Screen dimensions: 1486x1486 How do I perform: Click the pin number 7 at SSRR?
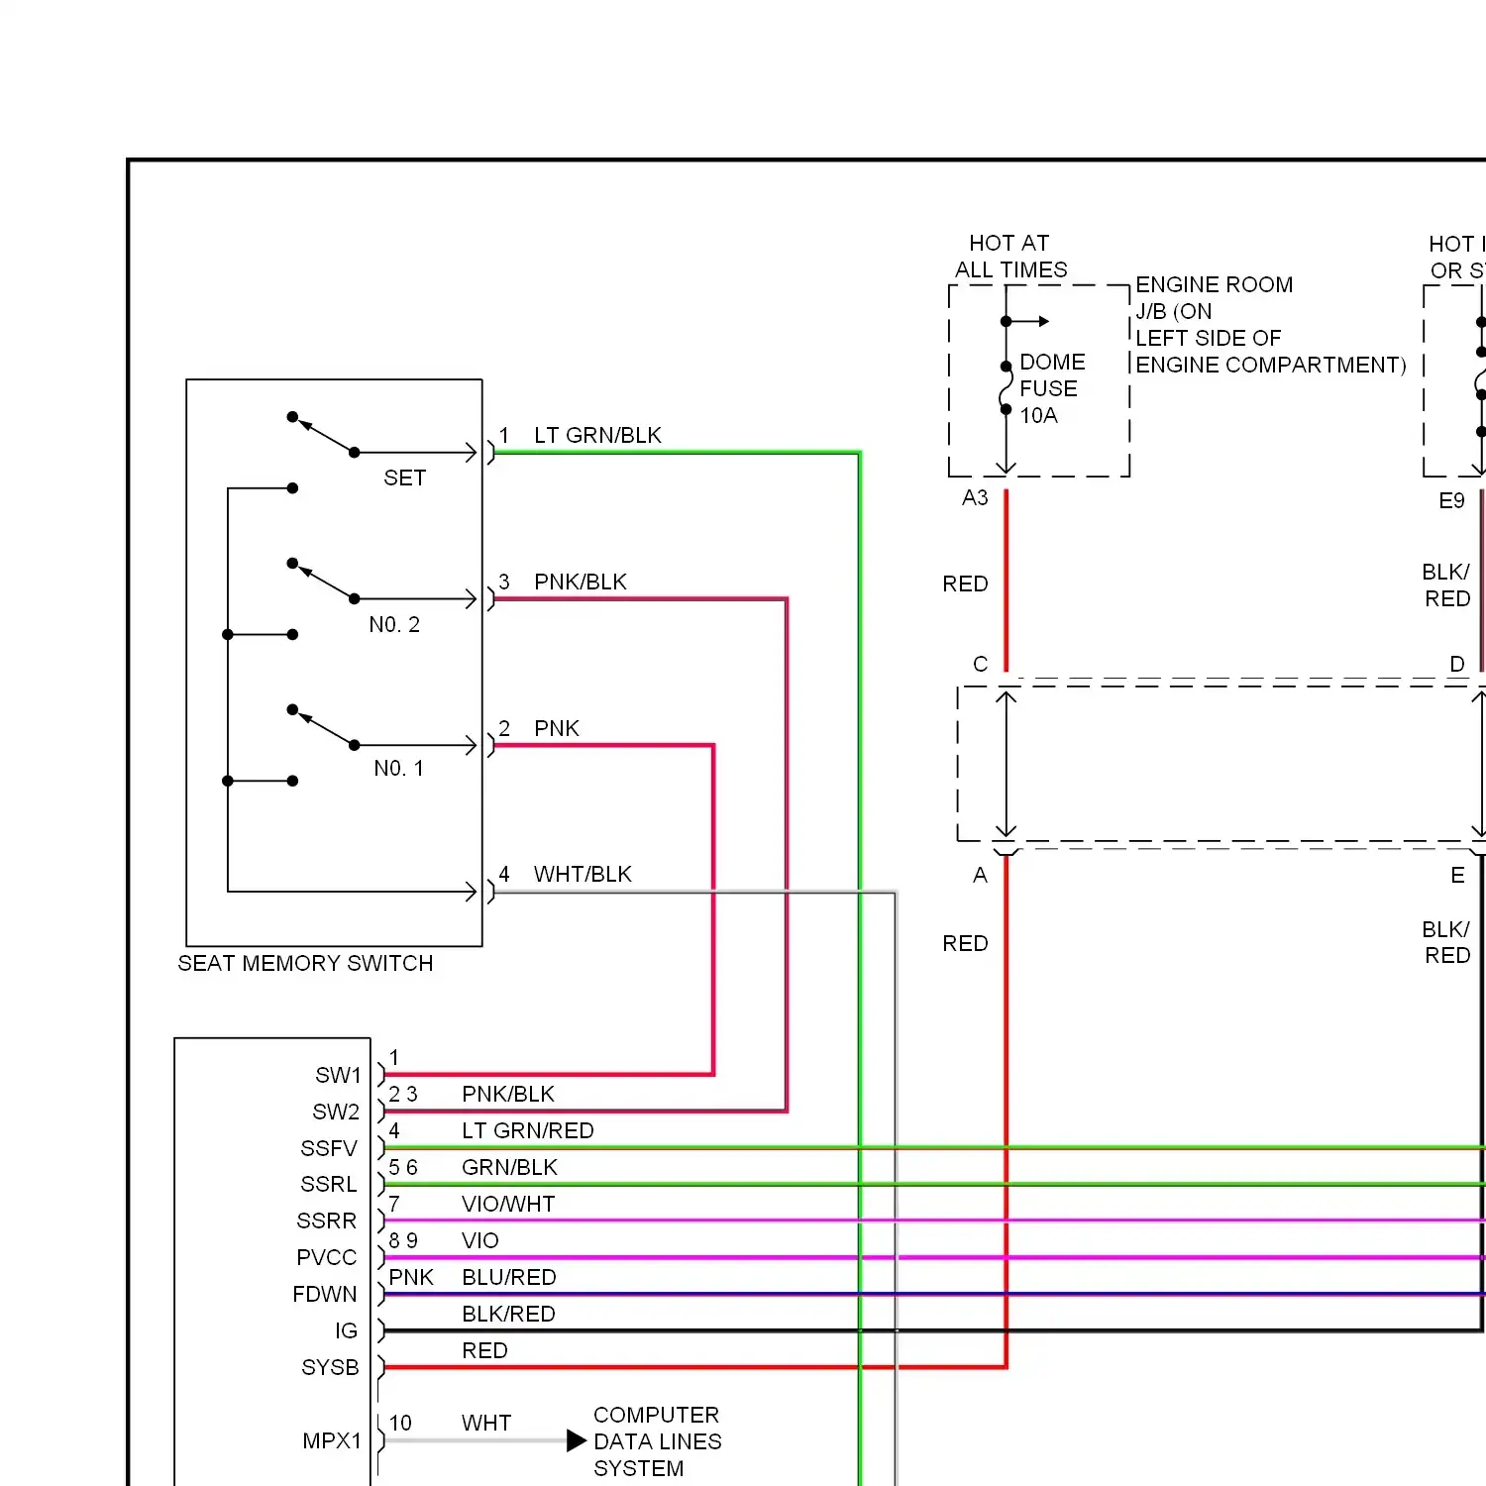(394, 1204)
